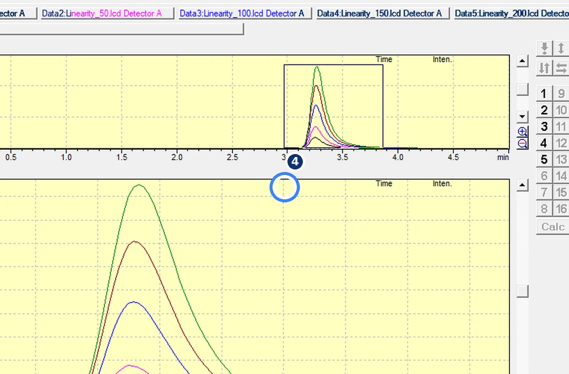The height and width of the screenshot is (374, 569).
Task: Click the 'Time' label in the lower chromatogram
Action: pyautogui.click(x=384, y=184)
